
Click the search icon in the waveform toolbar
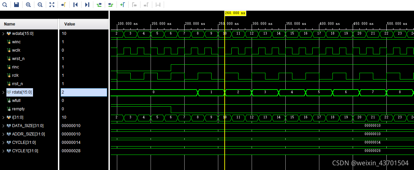pyautogui.click(x=5, y=5)
